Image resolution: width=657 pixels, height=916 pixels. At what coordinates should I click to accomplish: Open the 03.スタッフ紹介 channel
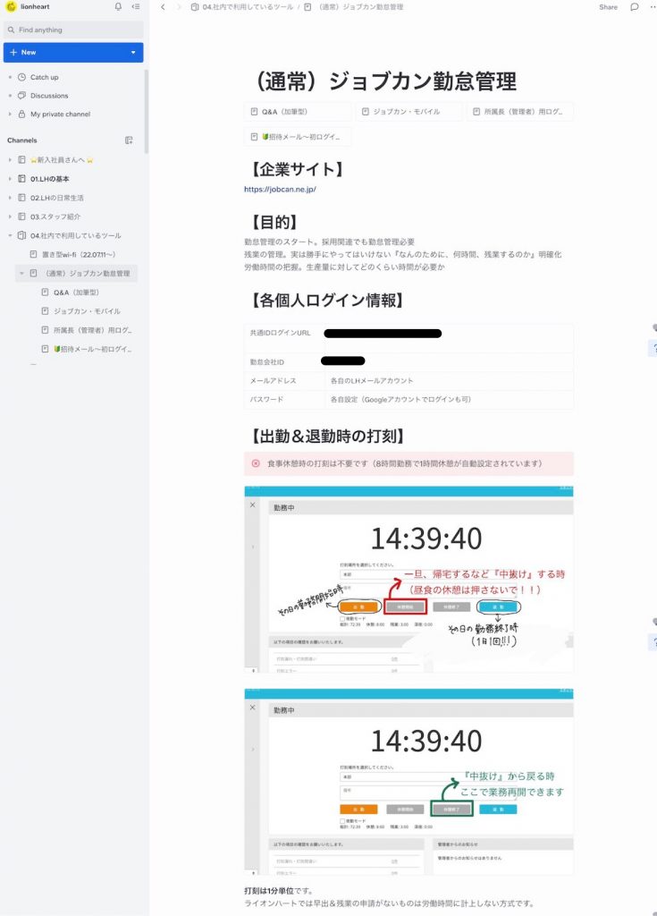(55, 216)
